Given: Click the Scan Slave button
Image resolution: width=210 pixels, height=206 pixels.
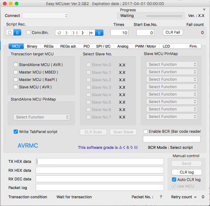Looking at the screenshot, I should click(123, 132).
